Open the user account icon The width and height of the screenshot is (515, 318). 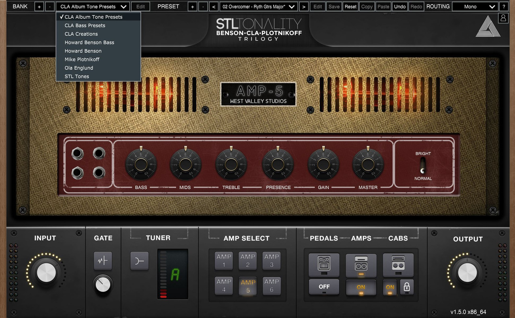503,18
